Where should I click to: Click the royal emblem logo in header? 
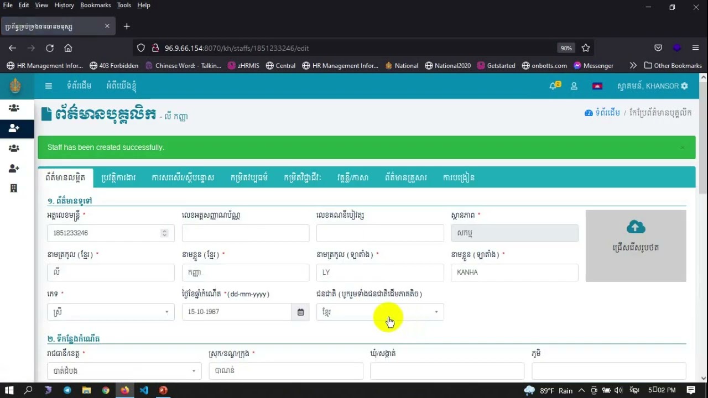pos(15,86)
